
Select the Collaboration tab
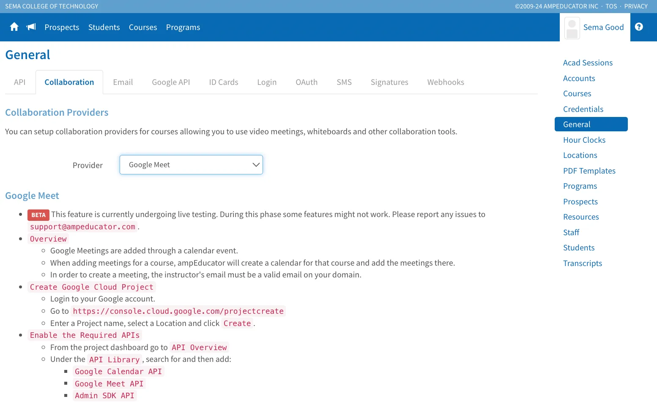coord(69,82)
